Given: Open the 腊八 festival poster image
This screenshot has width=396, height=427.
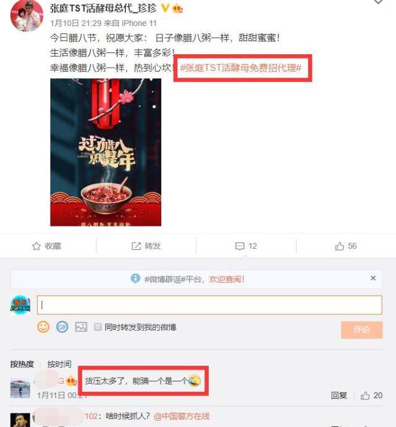Looking at the screenshot, I should [106, 152].
